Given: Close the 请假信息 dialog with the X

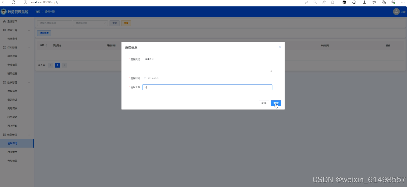Looking at the screenshot, I should pos(280,47).
